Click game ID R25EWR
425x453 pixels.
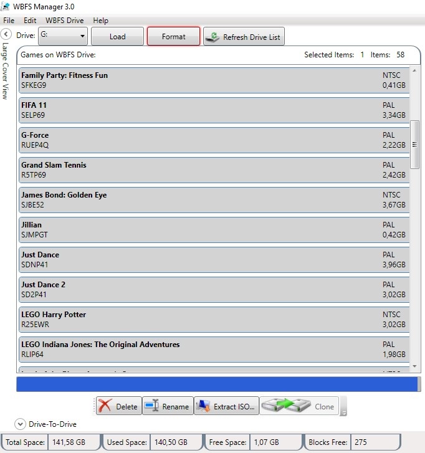coord(35,324)
